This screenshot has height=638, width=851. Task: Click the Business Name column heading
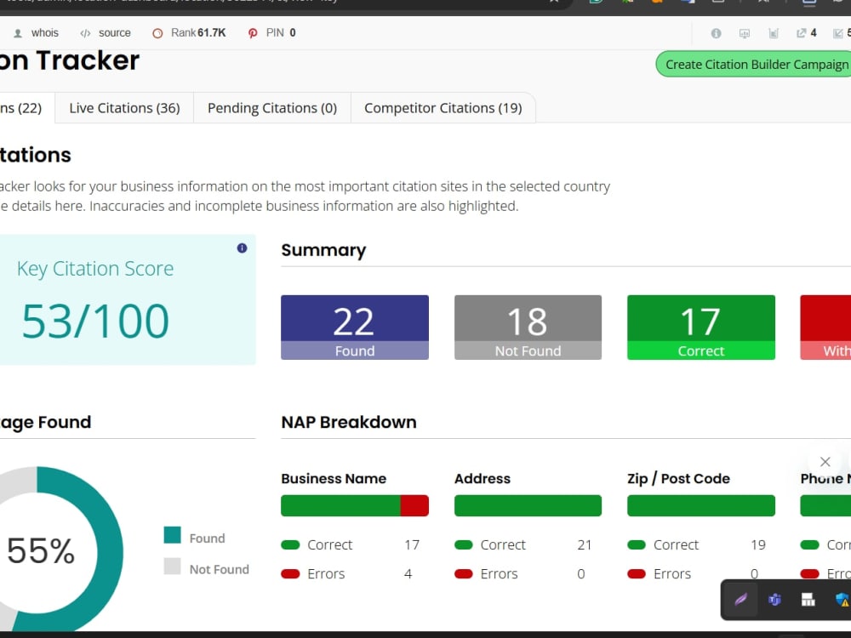coord(334,478)
